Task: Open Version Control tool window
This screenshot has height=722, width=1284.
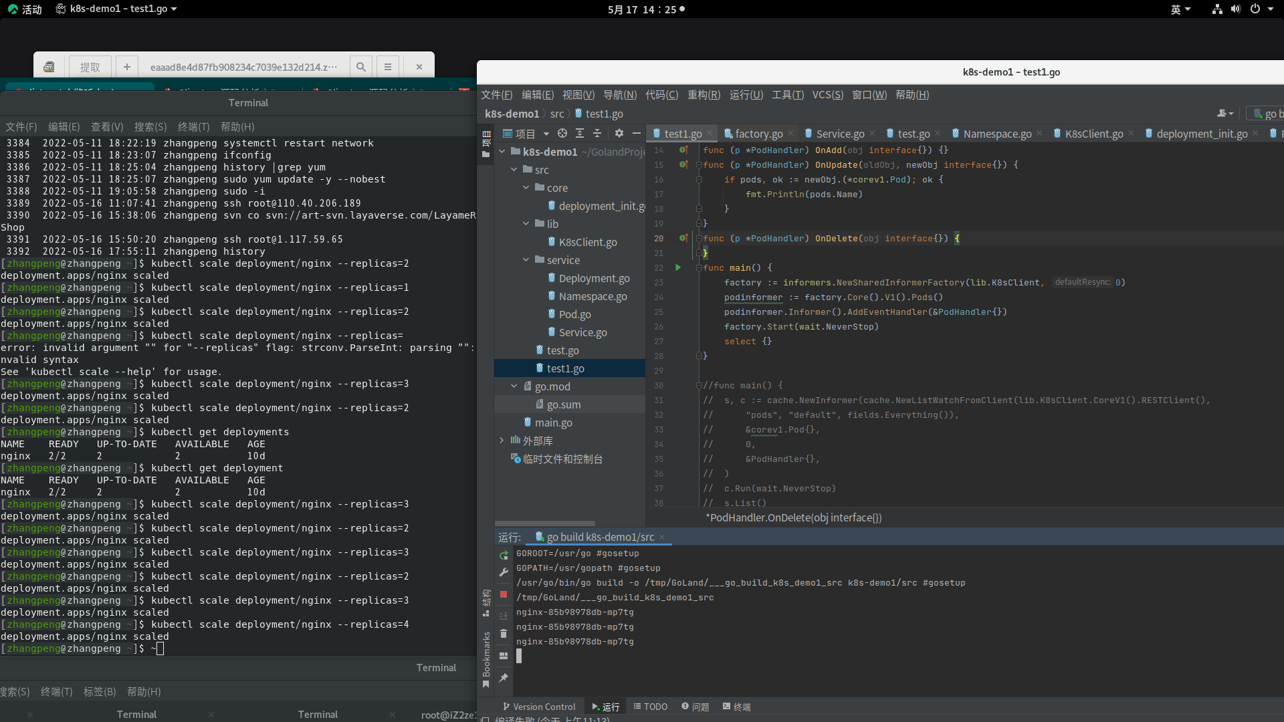Action: pos(539,707)
